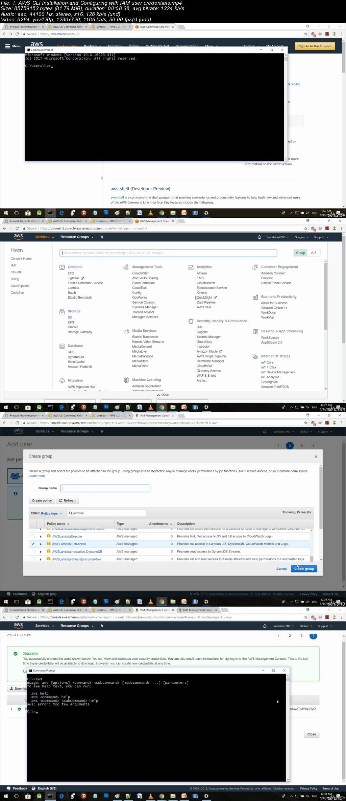
Task: Click the Compute category icon in Services menu
Action: [62, 267]
